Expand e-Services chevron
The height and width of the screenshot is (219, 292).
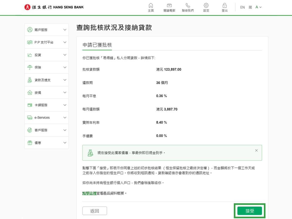(65, 118)
